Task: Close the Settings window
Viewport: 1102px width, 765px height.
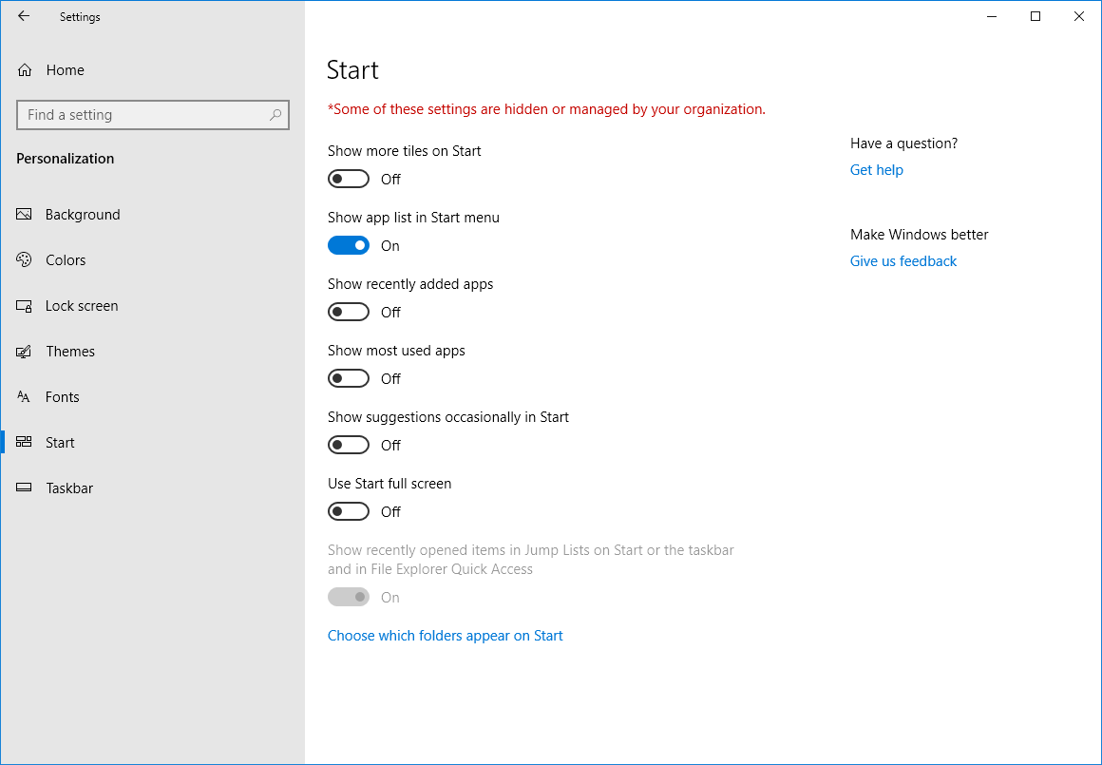Action: pyautogui.click(x=1079, y=16)
